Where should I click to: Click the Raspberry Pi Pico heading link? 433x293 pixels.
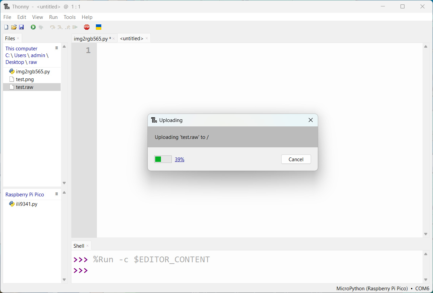tap(25, 194)
